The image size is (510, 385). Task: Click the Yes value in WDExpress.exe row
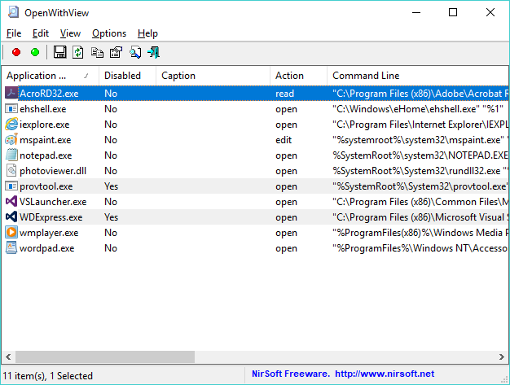point(112,217)
